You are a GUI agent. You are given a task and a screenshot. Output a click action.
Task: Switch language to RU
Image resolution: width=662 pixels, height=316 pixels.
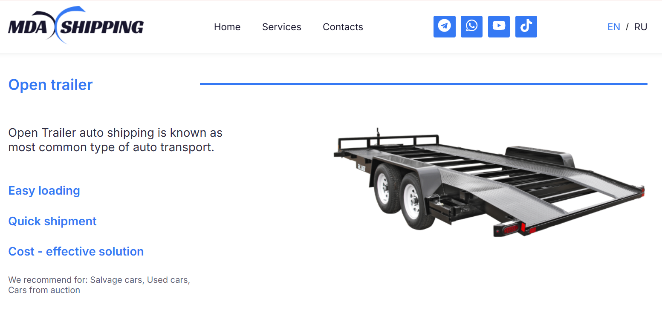(641, 27)
